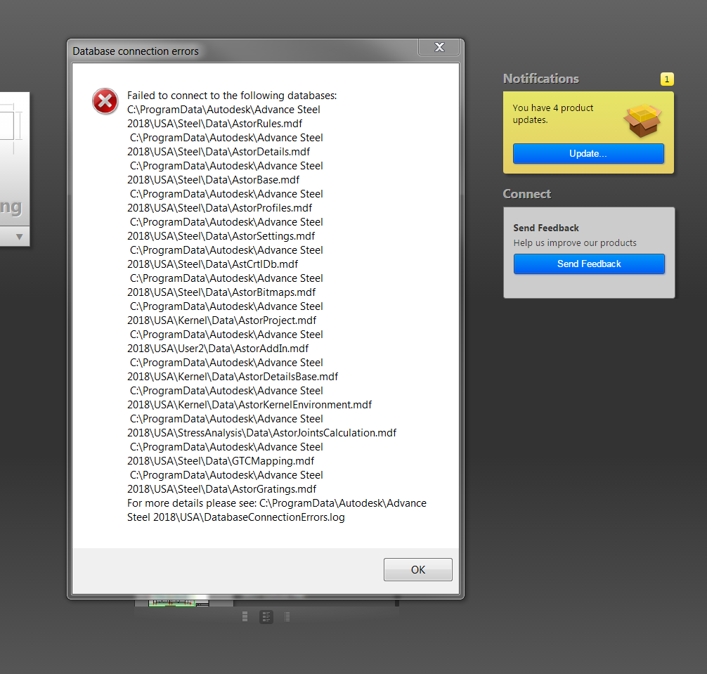This screenshot has width=707, height=674.
Task: Click 'Failed to connect to the following databases:' text
Action: click(x=232, y=96)
